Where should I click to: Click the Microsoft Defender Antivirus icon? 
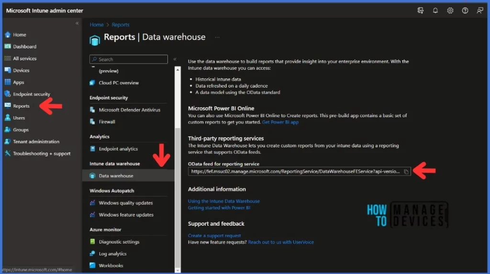pos(92,110)
